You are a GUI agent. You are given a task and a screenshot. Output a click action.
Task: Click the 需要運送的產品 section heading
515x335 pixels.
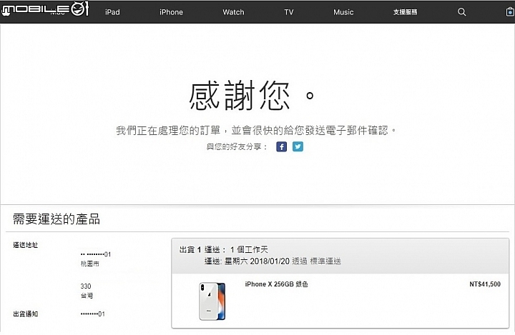pos(57,219)
